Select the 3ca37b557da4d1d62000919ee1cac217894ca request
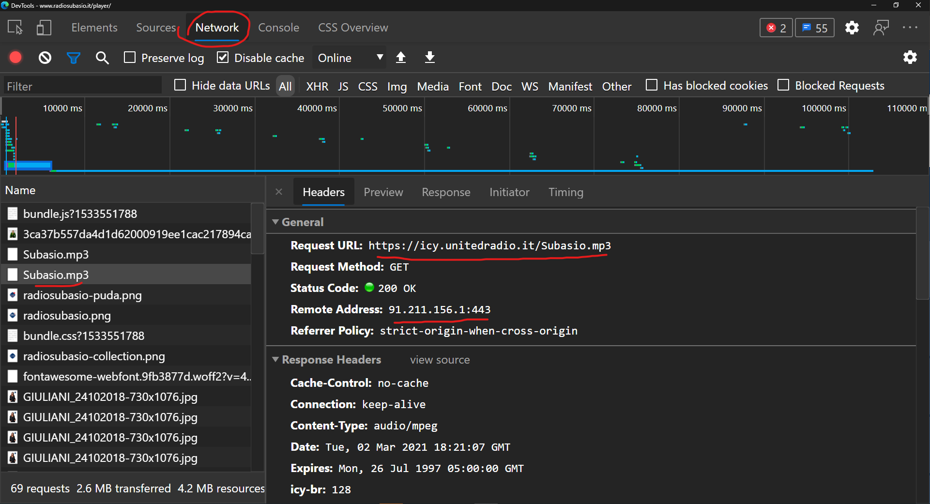930x504 pixels. pos(126,234)
